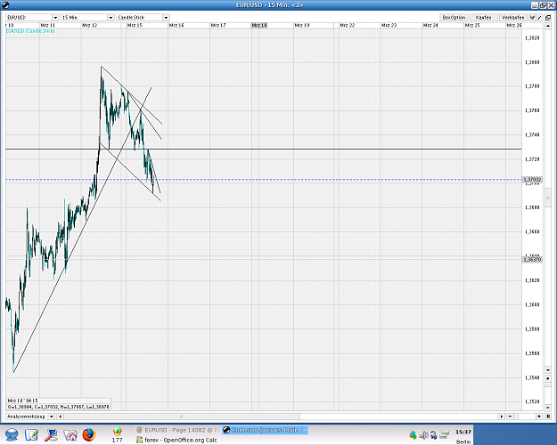Image resolution: width=557 pixels, height=445 pixels.
Task: Click the time zoom slider track
Action: click(x=525, y=417)
